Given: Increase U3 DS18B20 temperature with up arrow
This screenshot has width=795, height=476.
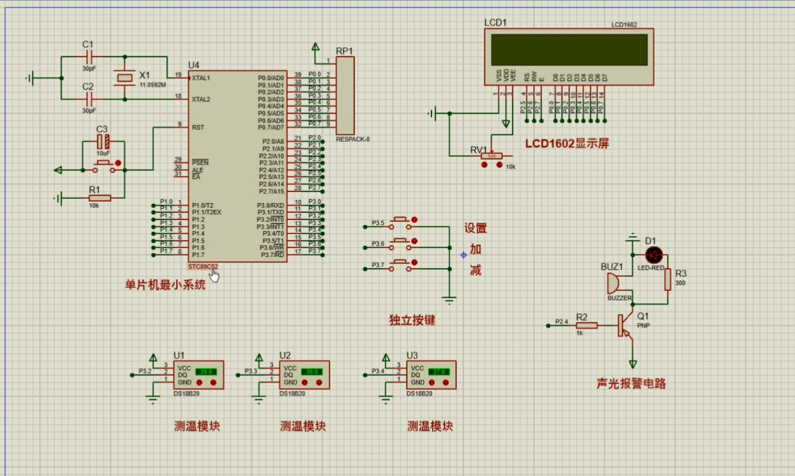Looking at the screenshot, I should tap(447, 382).
